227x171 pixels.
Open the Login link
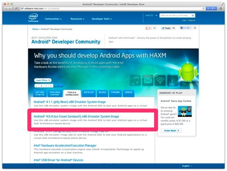point(184,20)
